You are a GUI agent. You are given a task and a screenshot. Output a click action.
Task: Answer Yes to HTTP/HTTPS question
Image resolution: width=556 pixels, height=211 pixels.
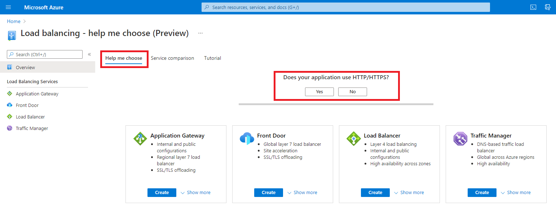(319, 92)
